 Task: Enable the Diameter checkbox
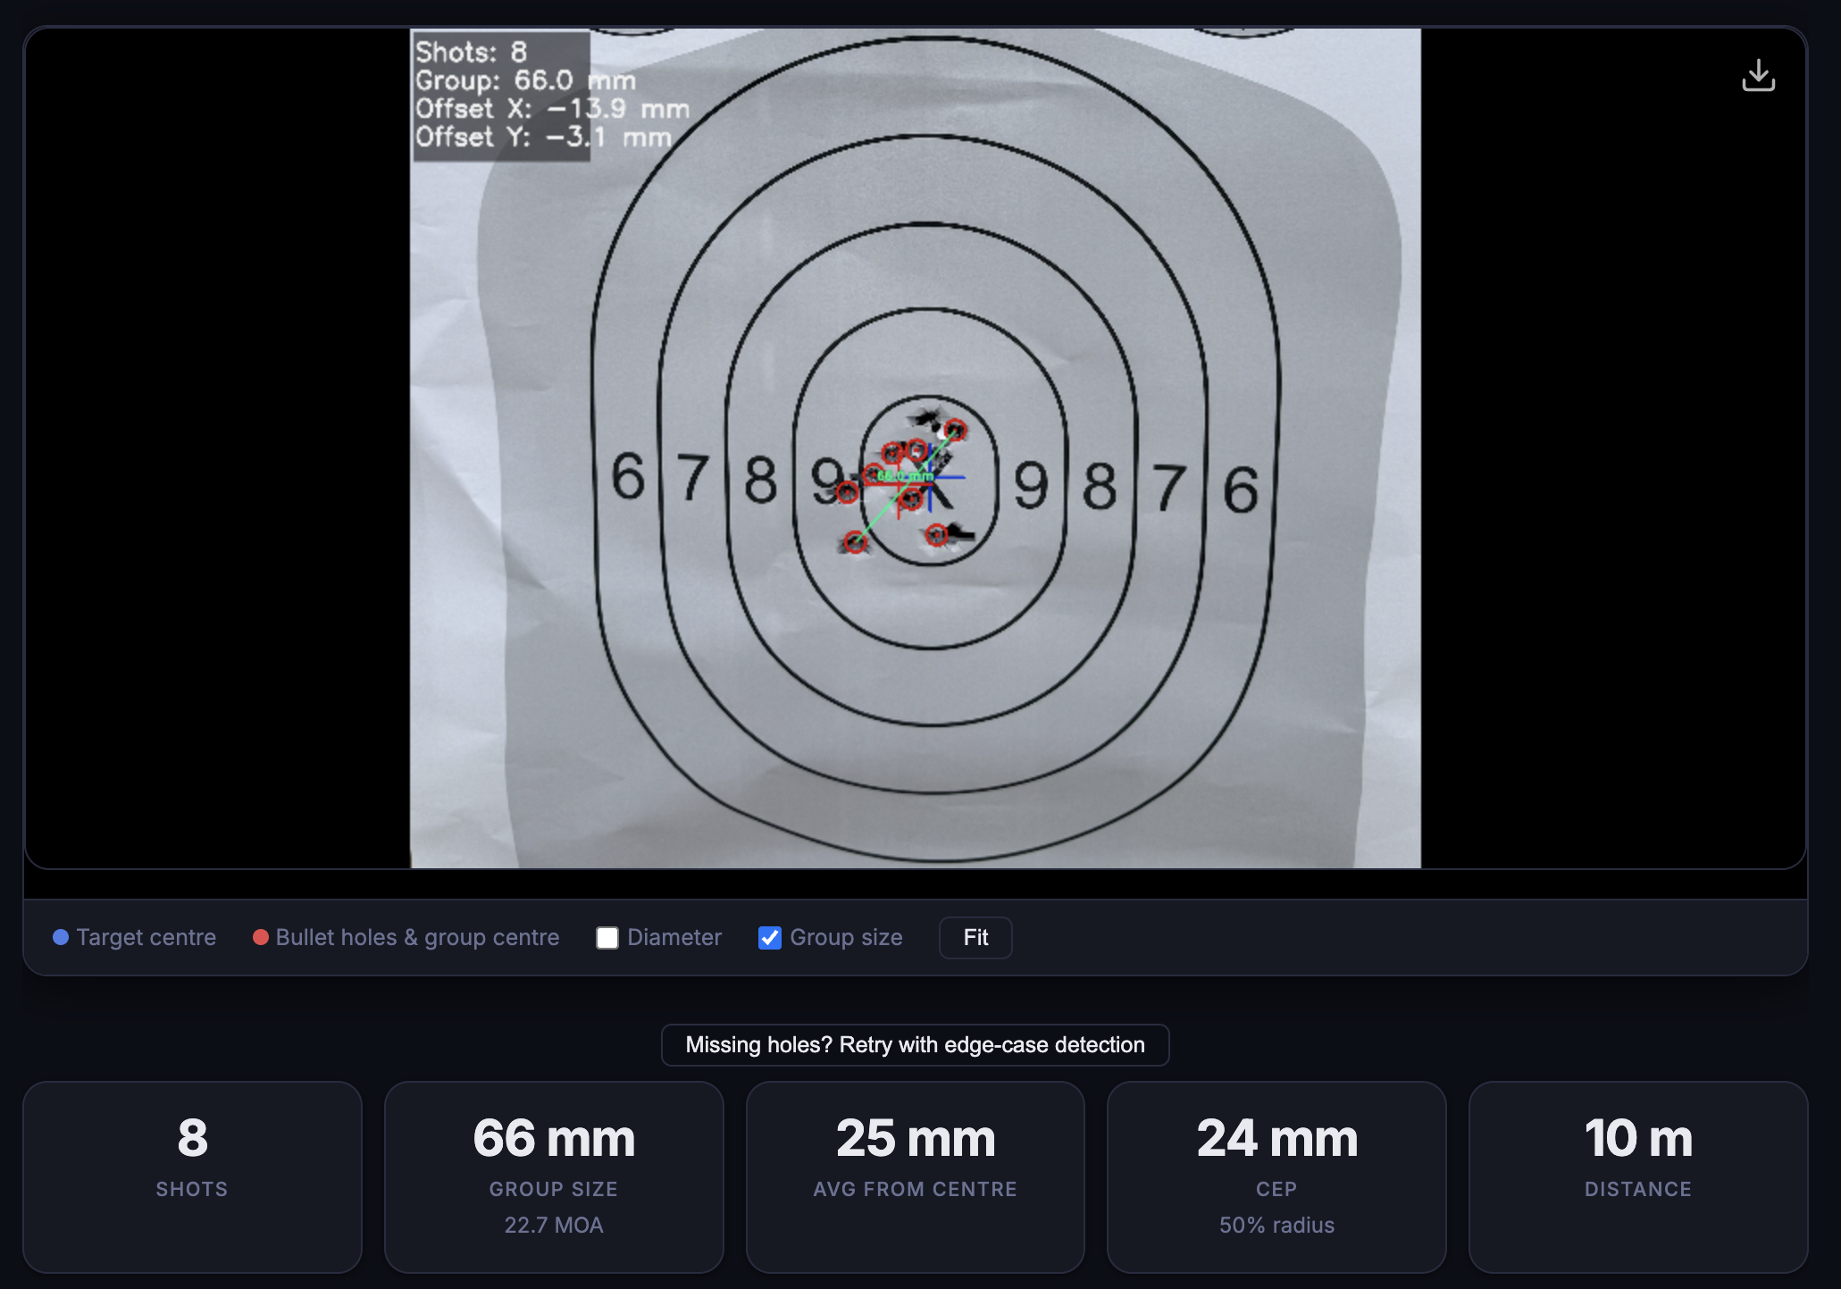point(607,937)
